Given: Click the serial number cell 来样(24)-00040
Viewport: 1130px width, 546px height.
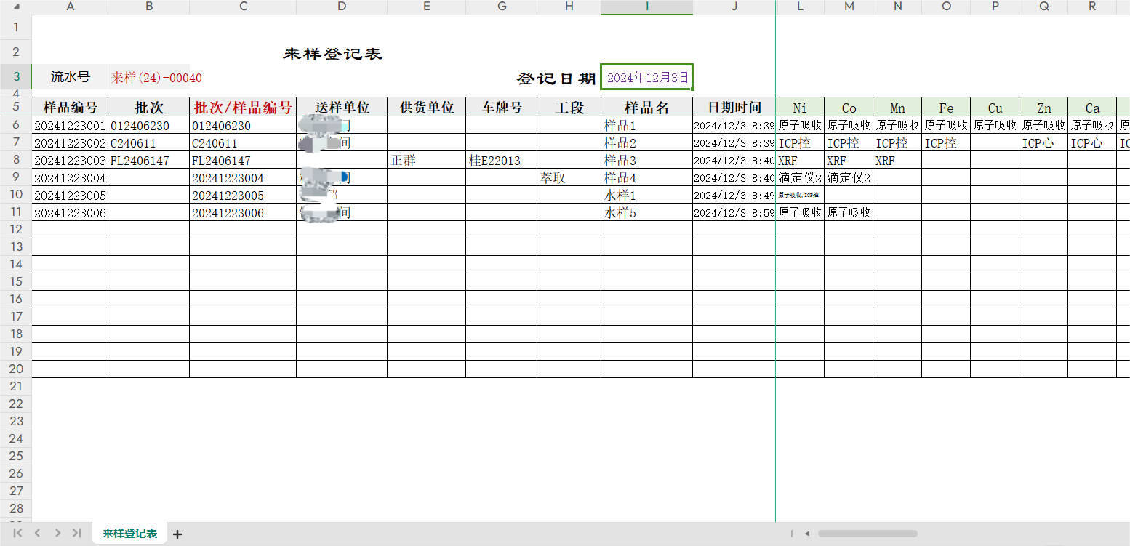Looking at the screenshot, I should [x=156, y=78].
